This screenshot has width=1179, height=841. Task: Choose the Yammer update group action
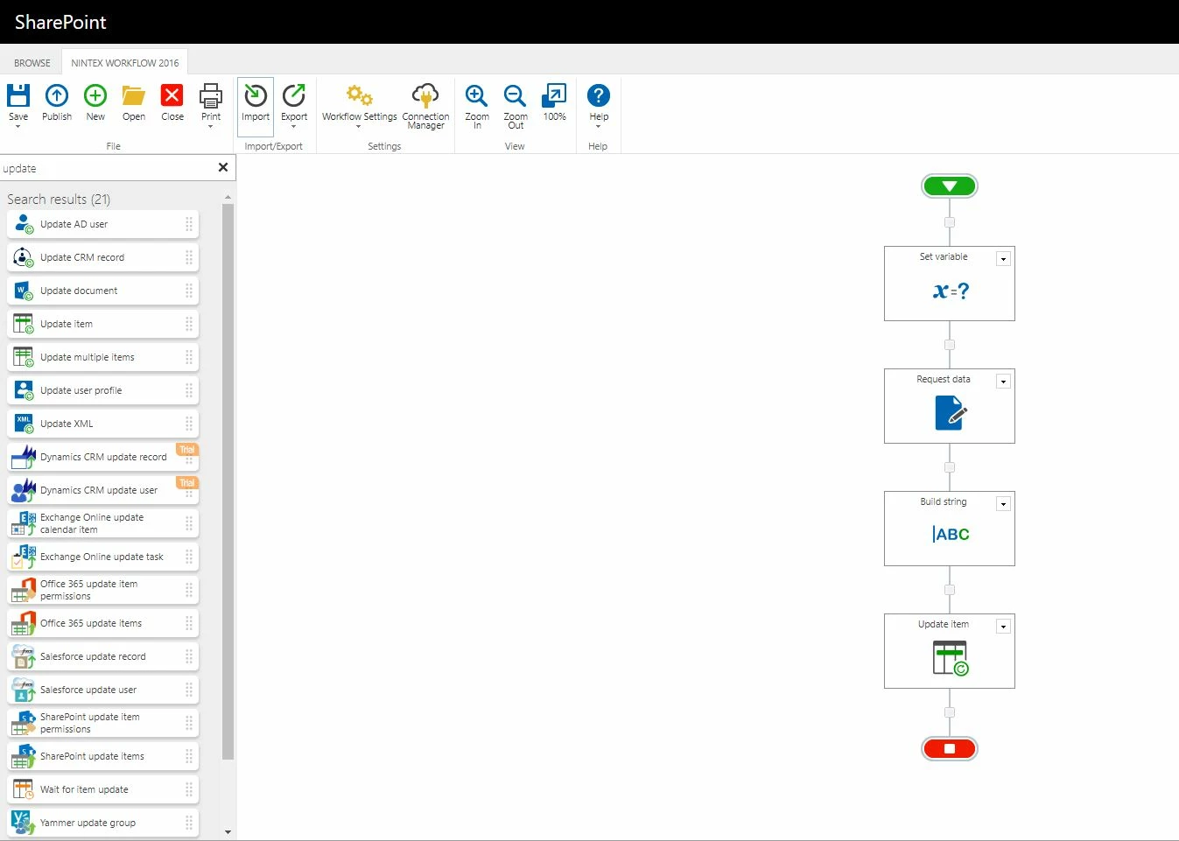(x=102, y=823)
